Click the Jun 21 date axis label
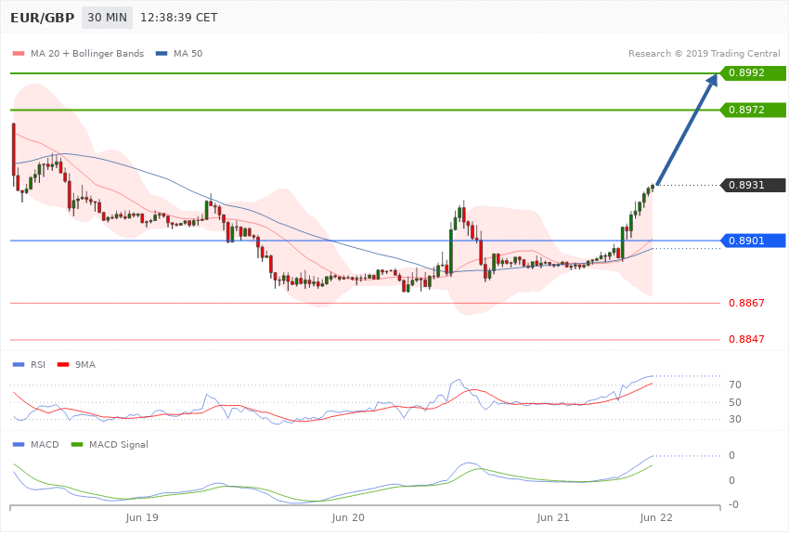 pyautogui.click(x=553, y=518)
